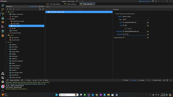This screenshot has width=173, height=97.
Task: Click the Host input field
Action: (135, 22)
